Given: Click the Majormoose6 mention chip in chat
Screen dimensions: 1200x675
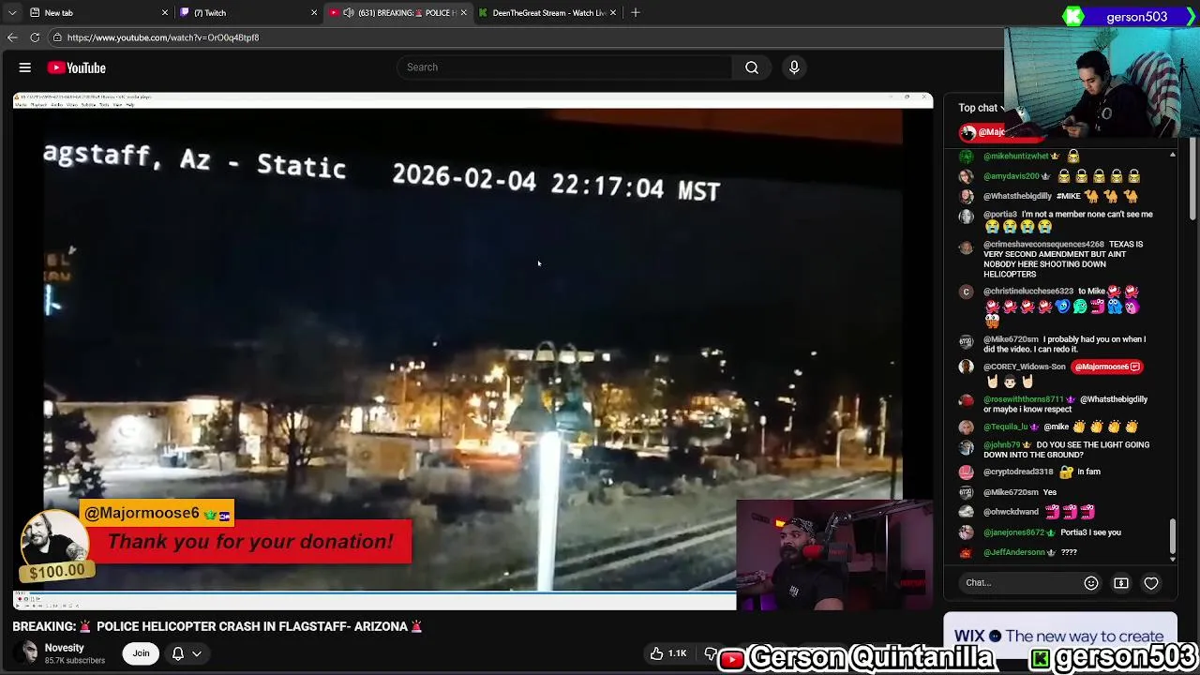Looking at the screenshot, I should (1106, 367).
